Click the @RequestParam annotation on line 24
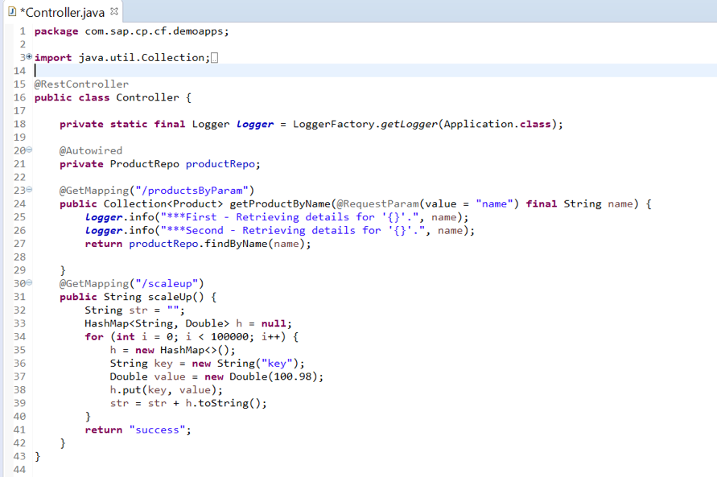 coord(377,204)
